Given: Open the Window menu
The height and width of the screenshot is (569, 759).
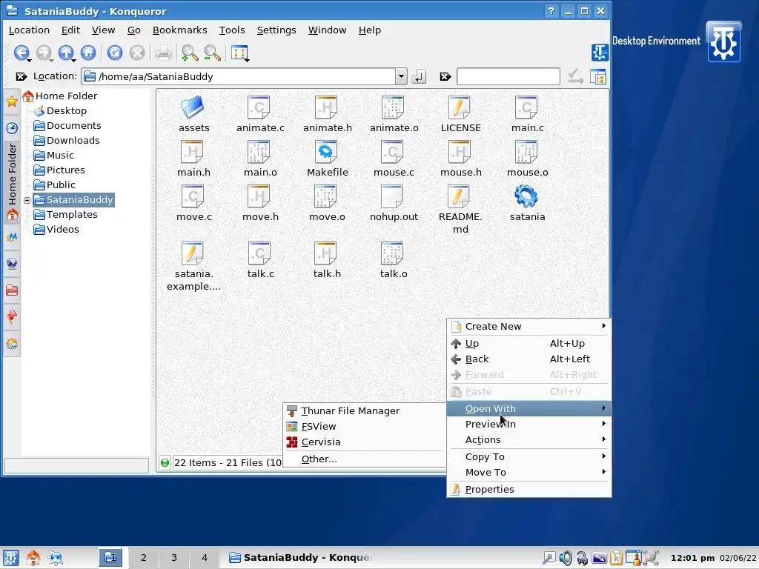Looking at the screenshot, I should click(x=327, y=30).
